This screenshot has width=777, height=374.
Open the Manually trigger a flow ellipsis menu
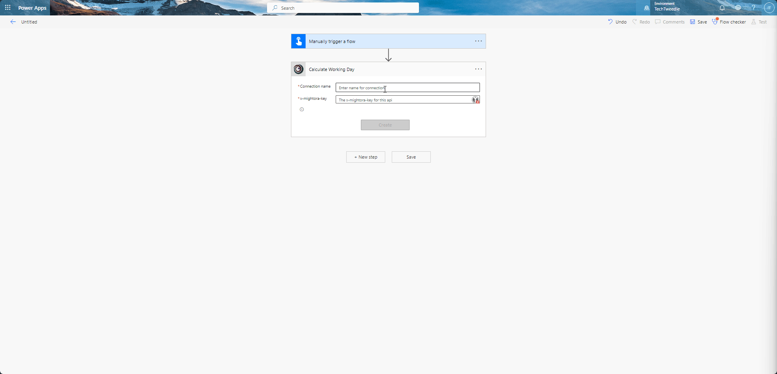coord(478,41)
